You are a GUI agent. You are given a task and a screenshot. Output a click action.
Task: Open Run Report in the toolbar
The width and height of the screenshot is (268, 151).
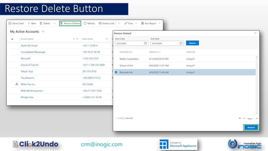149,23
